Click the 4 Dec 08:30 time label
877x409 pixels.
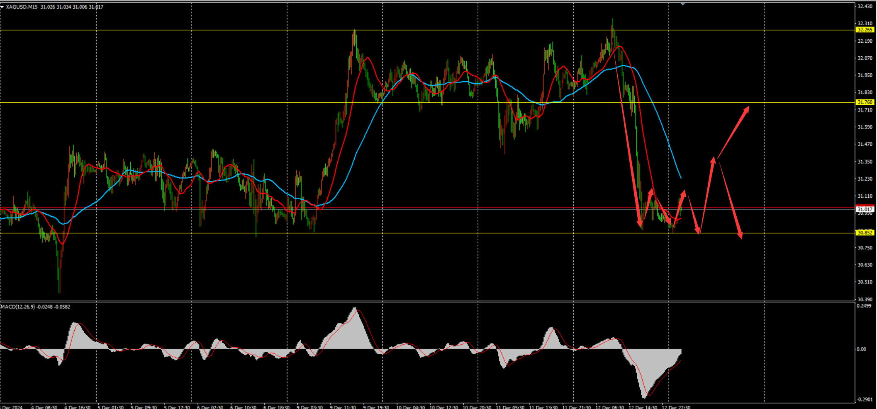click(44, 407)
